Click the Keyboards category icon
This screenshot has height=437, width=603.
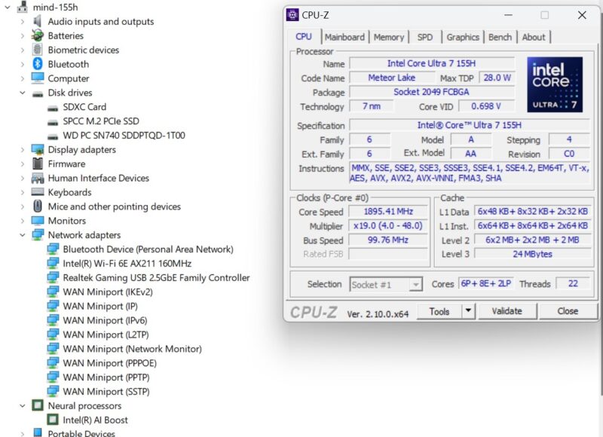click(37, 192)
